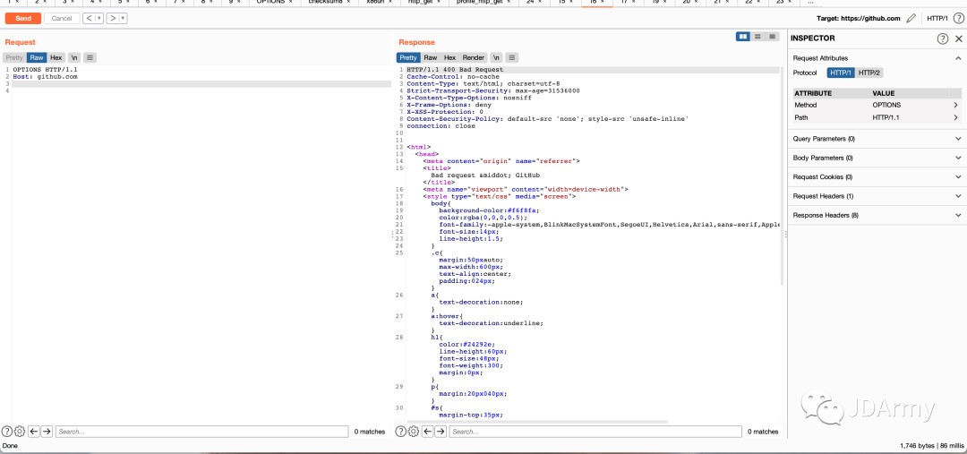The image size is (967, 454).
Task: Select side-by-side split layout
Action: pos(743,37)
